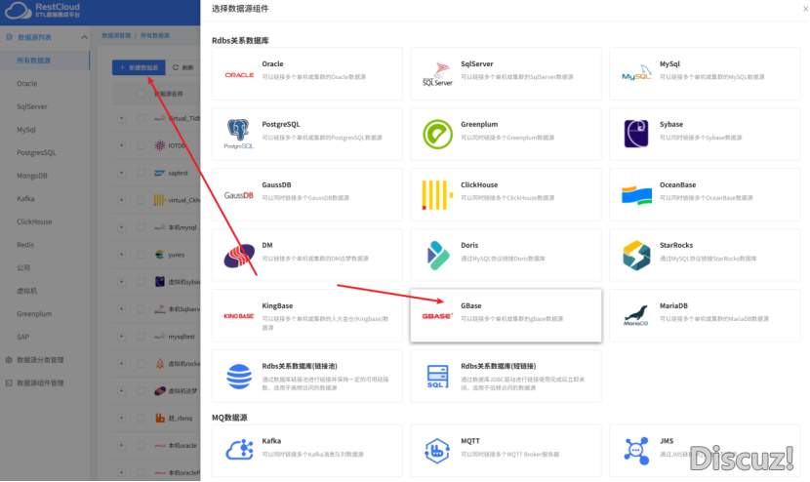The image size is (810, 482).
Task: Select the Rdbs关系数据库(链接池) blue database icon
Action: (239, 376)
